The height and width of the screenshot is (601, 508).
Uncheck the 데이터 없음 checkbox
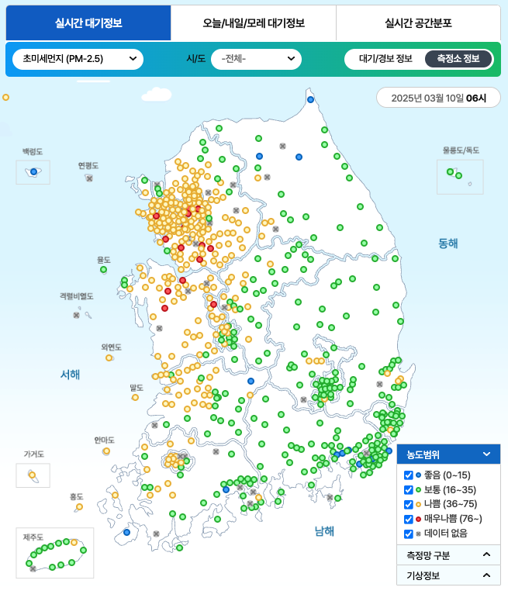click(x=408, y=534)
